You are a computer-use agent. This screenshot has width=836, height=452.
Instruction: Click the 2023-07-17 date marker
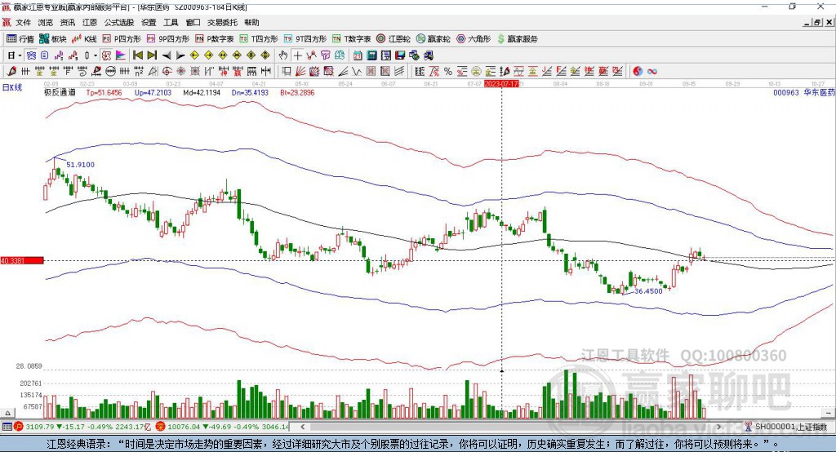501,84
